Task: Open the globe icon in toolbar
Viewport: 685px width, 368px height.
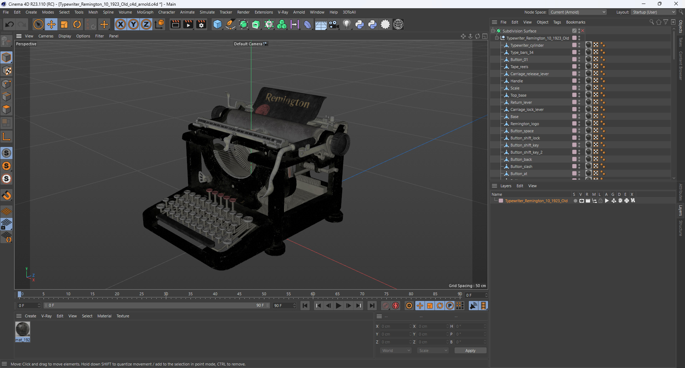Action: (x=398, y=24)
